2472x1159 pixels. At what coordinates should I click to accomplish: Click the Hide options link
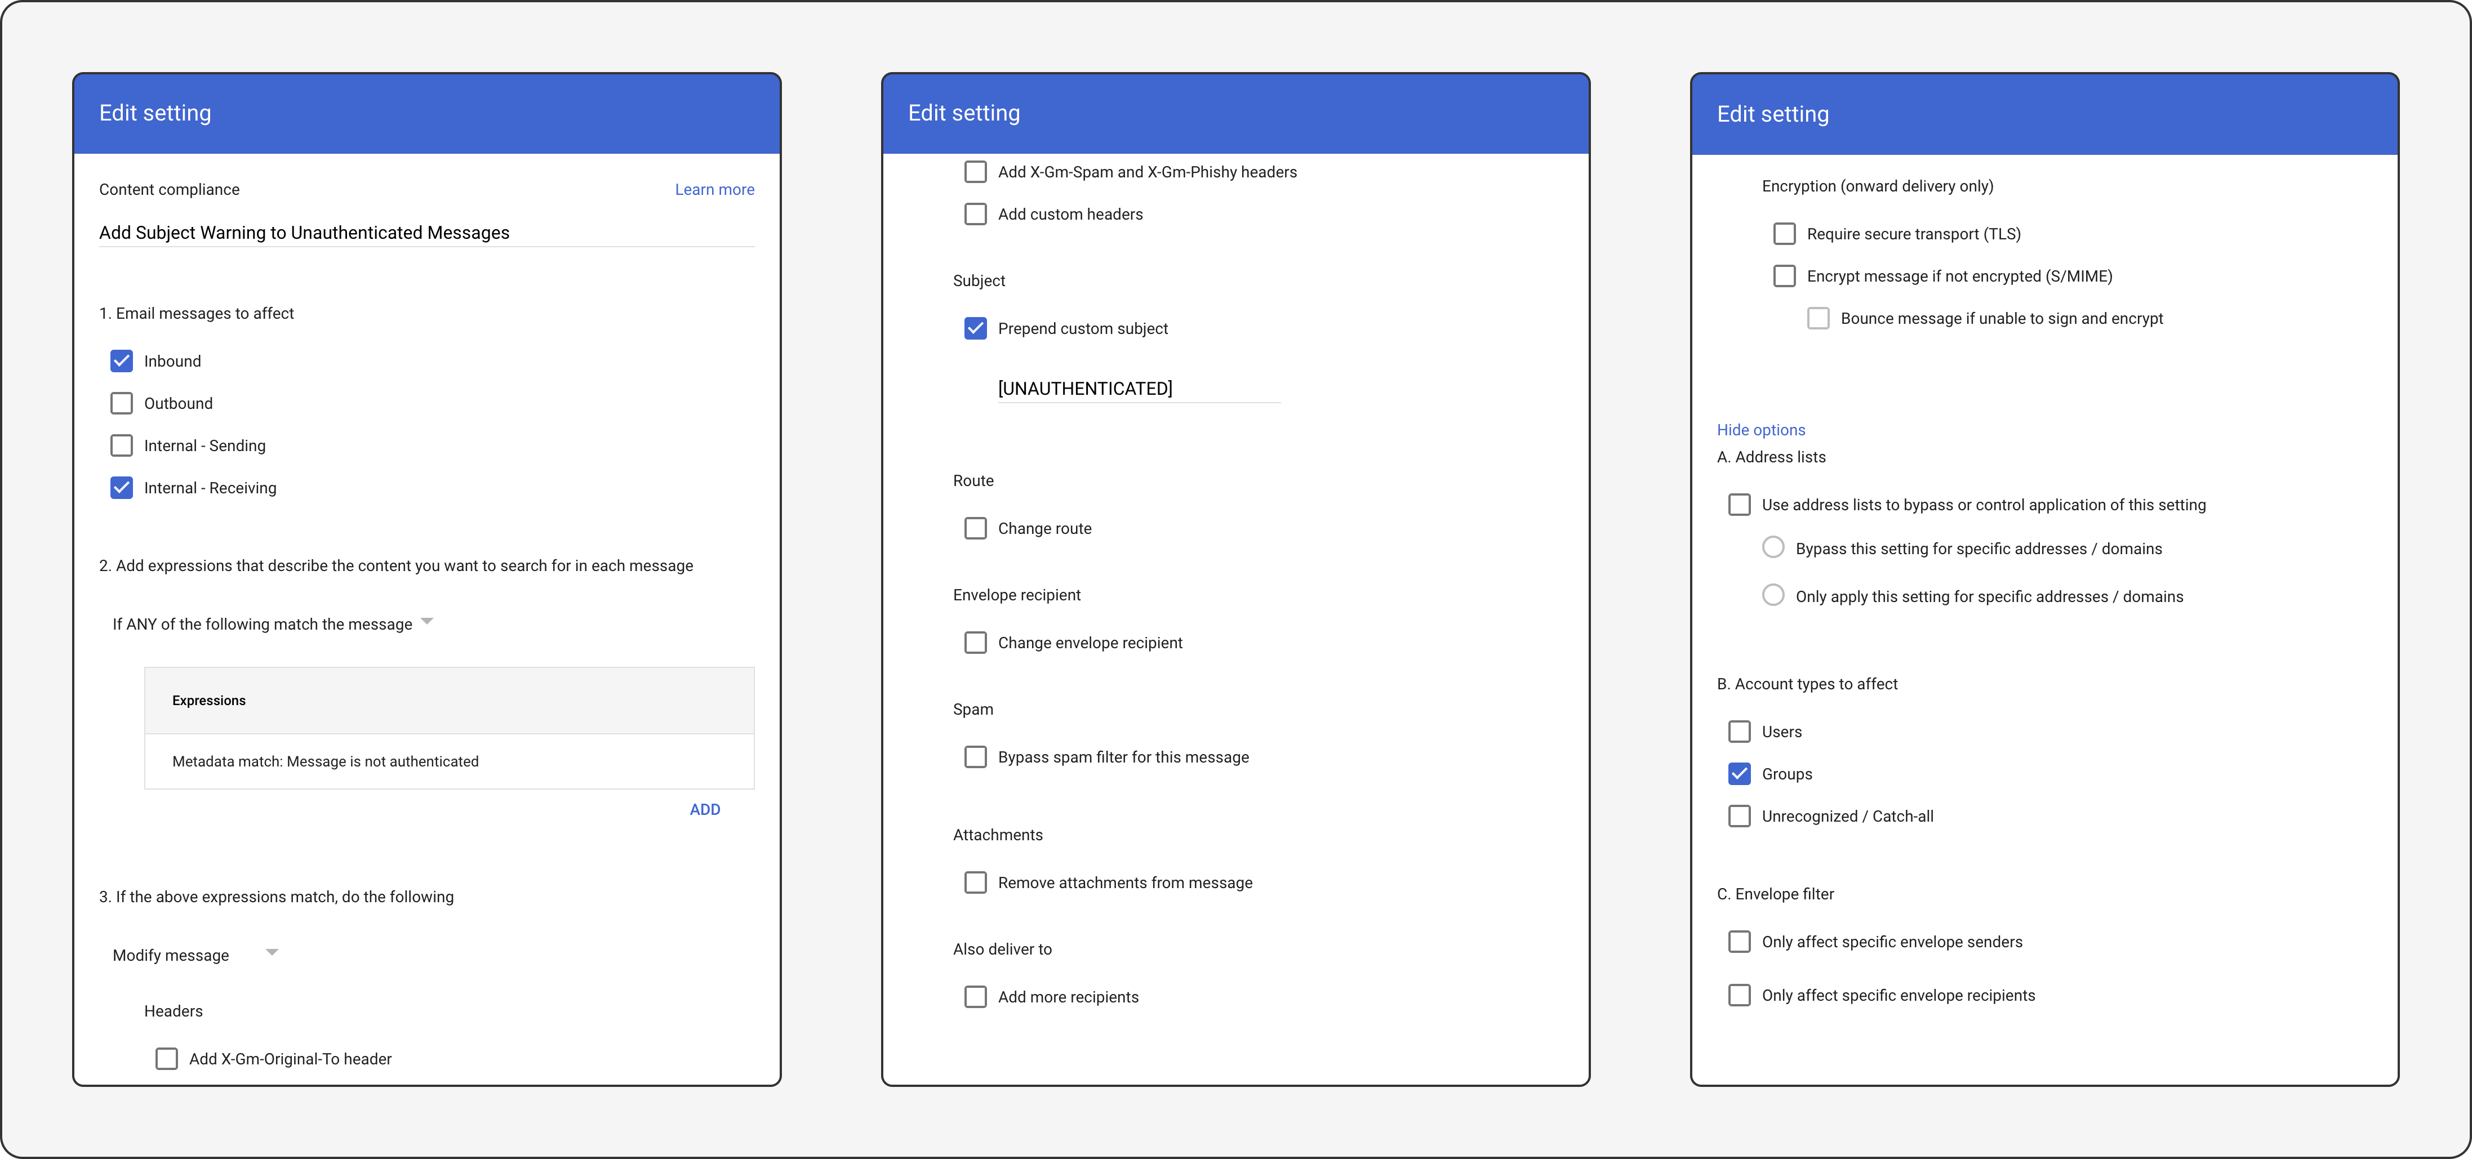pyautogui.click(x=1761, y=430)
